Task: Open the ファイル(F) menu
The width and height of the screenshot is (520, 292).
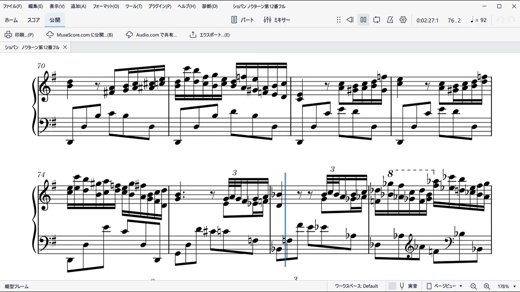Action: tap(12, 6)
